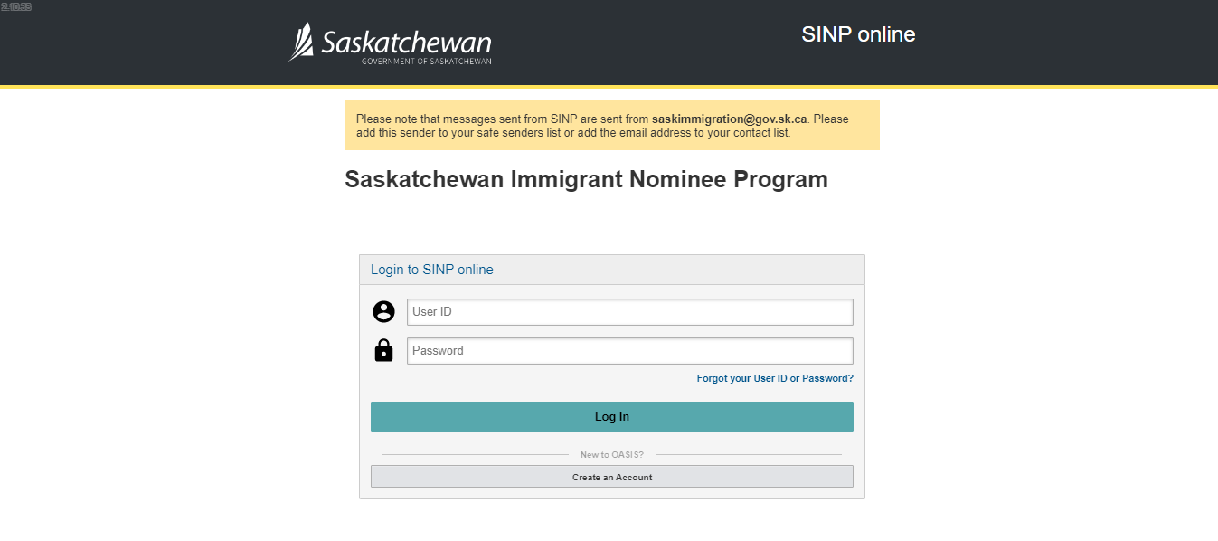
Task: Click the saskimmigration@gov.sk.ca email address
Action: pyautogui.click(x=729, y=119)
